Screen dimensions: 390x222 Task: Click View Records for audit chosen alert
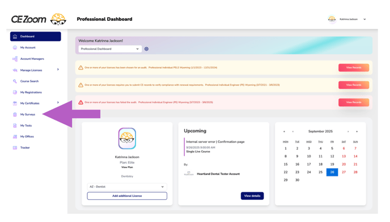[x=354, y=68]
